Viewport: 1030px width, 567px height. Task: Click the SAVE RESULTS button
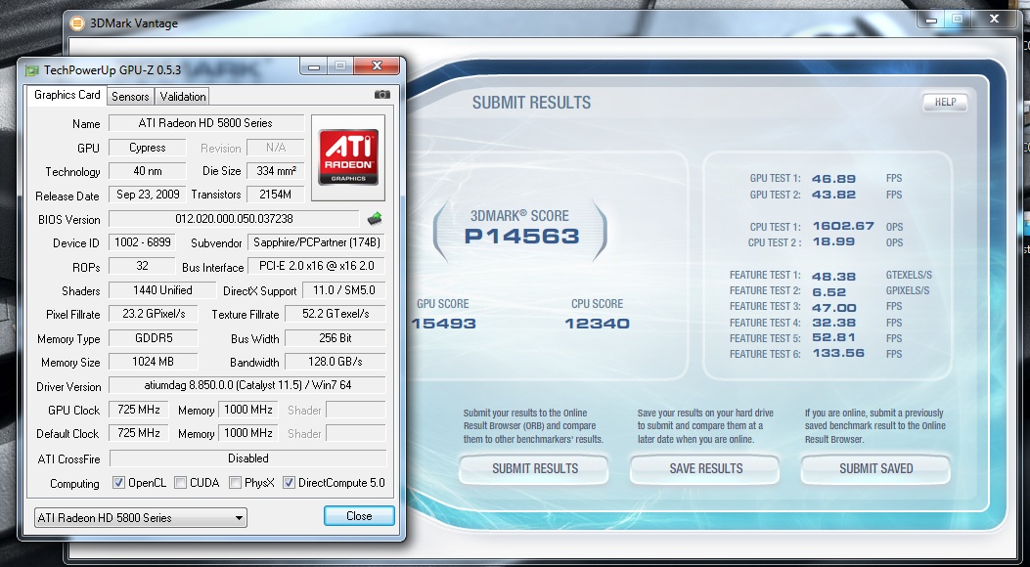pyautogui.click(x=705, y=468)
